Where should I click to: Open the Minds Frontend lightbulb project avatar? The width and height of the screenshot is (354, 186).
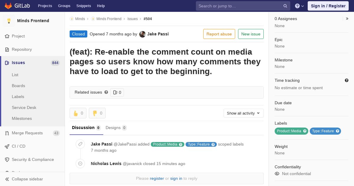click(x=9, y=21)
